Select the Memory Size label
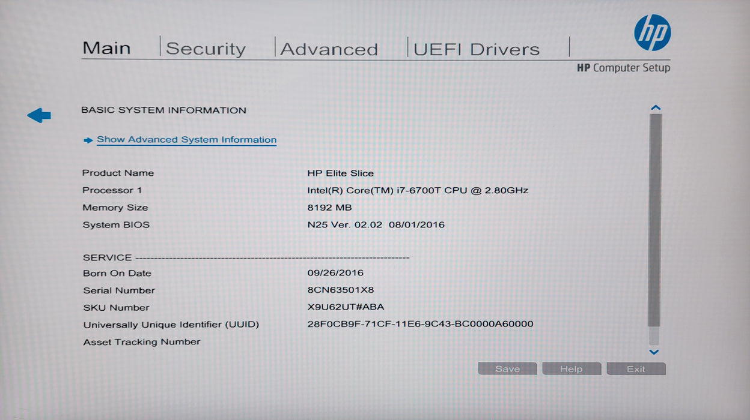The image size is (750, 420). click(x=115, y=208)
